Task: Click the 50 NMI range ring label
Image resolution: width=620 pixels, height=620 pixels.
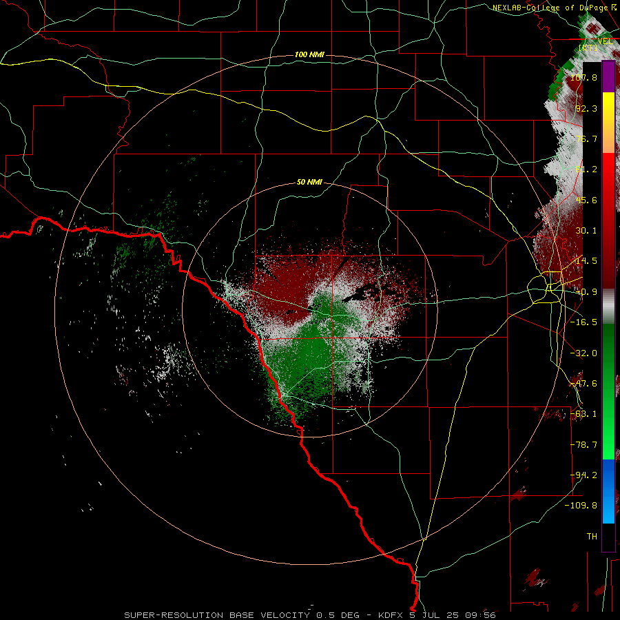Action: pyautogui.click(x=309, y=183)
